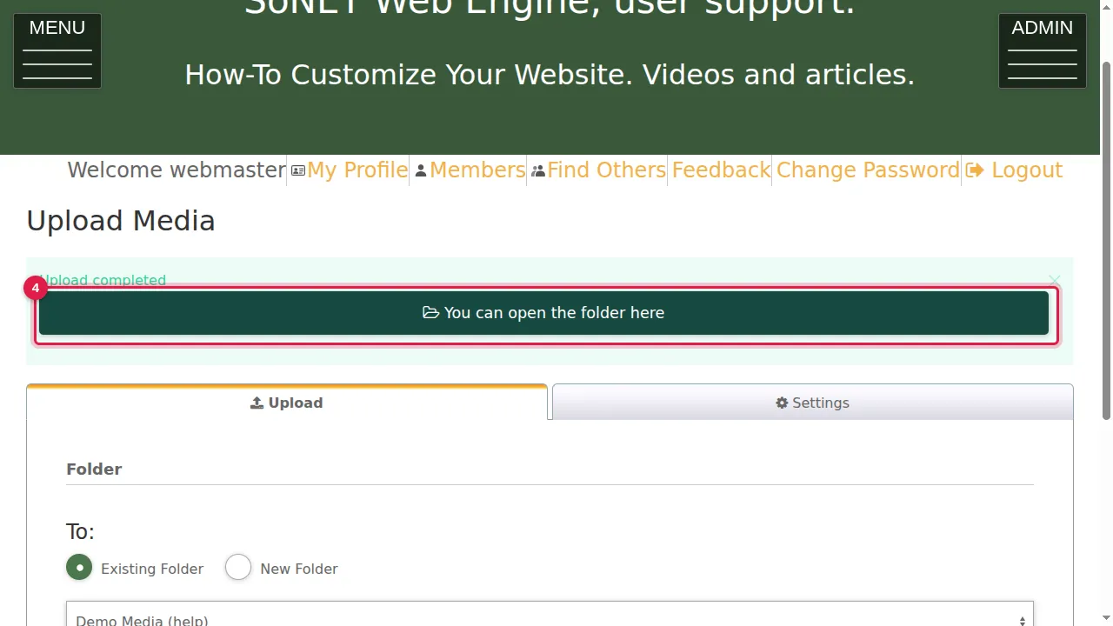Viewport: 1113px width, 626px height.
Task: Click the "To:" label
Action: [80, 532]
